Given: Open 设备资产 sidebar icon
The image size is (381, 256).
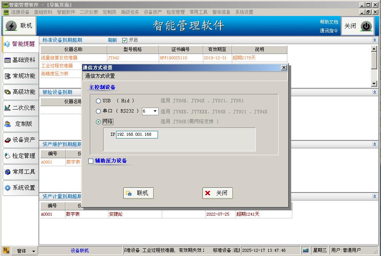Looking at the screenshot, I should 7,140.
